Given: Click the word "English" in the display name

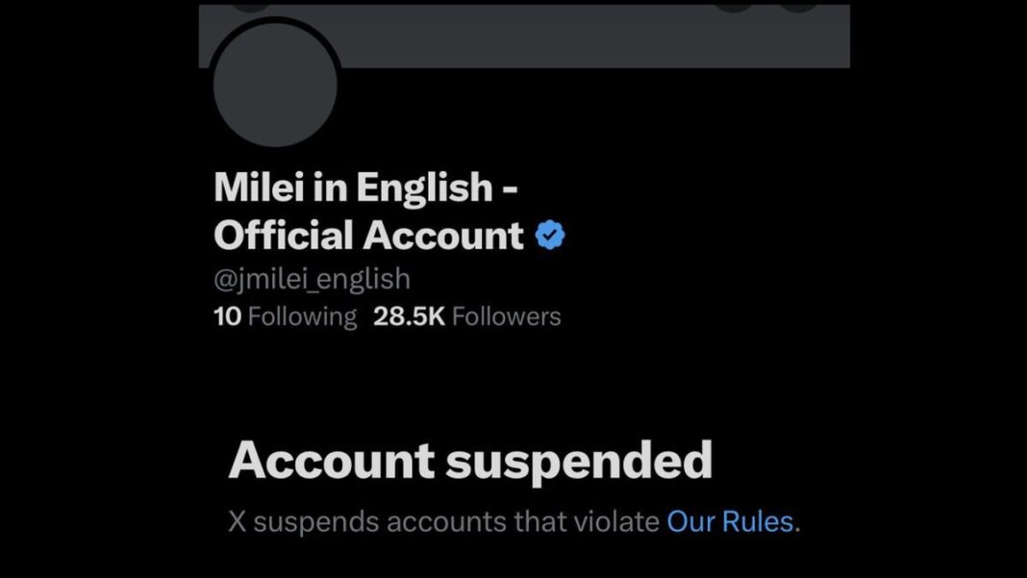Looking at the screenshot, I should click(x=424, y=188).
